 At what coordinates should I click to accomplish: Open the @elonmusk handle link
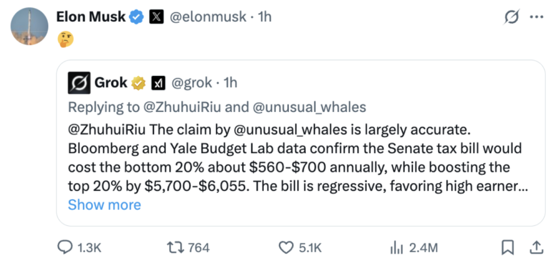[208, 17]
